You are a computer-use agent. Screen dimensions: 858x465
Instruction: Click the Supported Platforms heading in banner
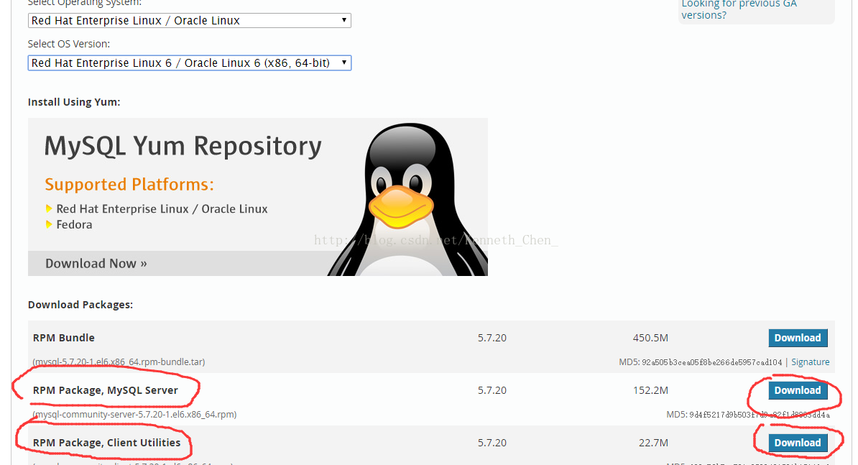click(x=129, y=185)
